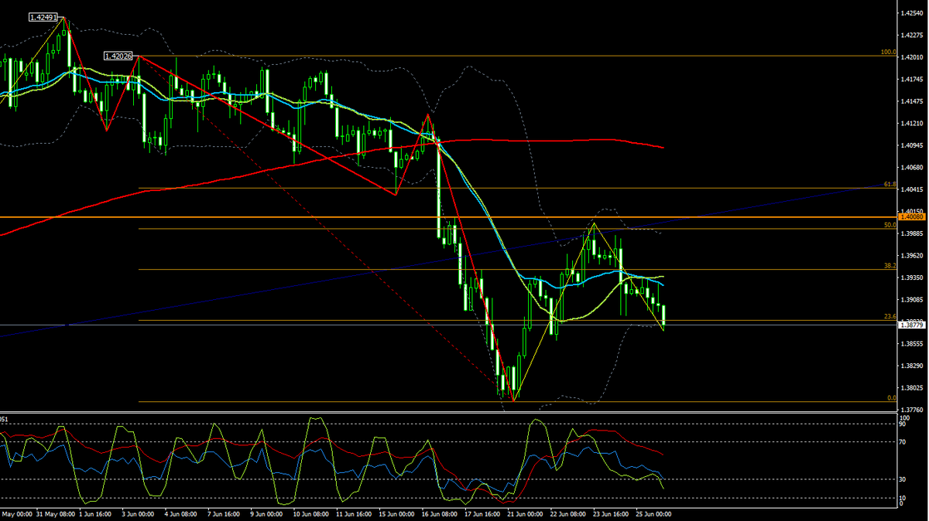
Task: Click 1.42010 on the price axis
Action: tap(912, 57)
